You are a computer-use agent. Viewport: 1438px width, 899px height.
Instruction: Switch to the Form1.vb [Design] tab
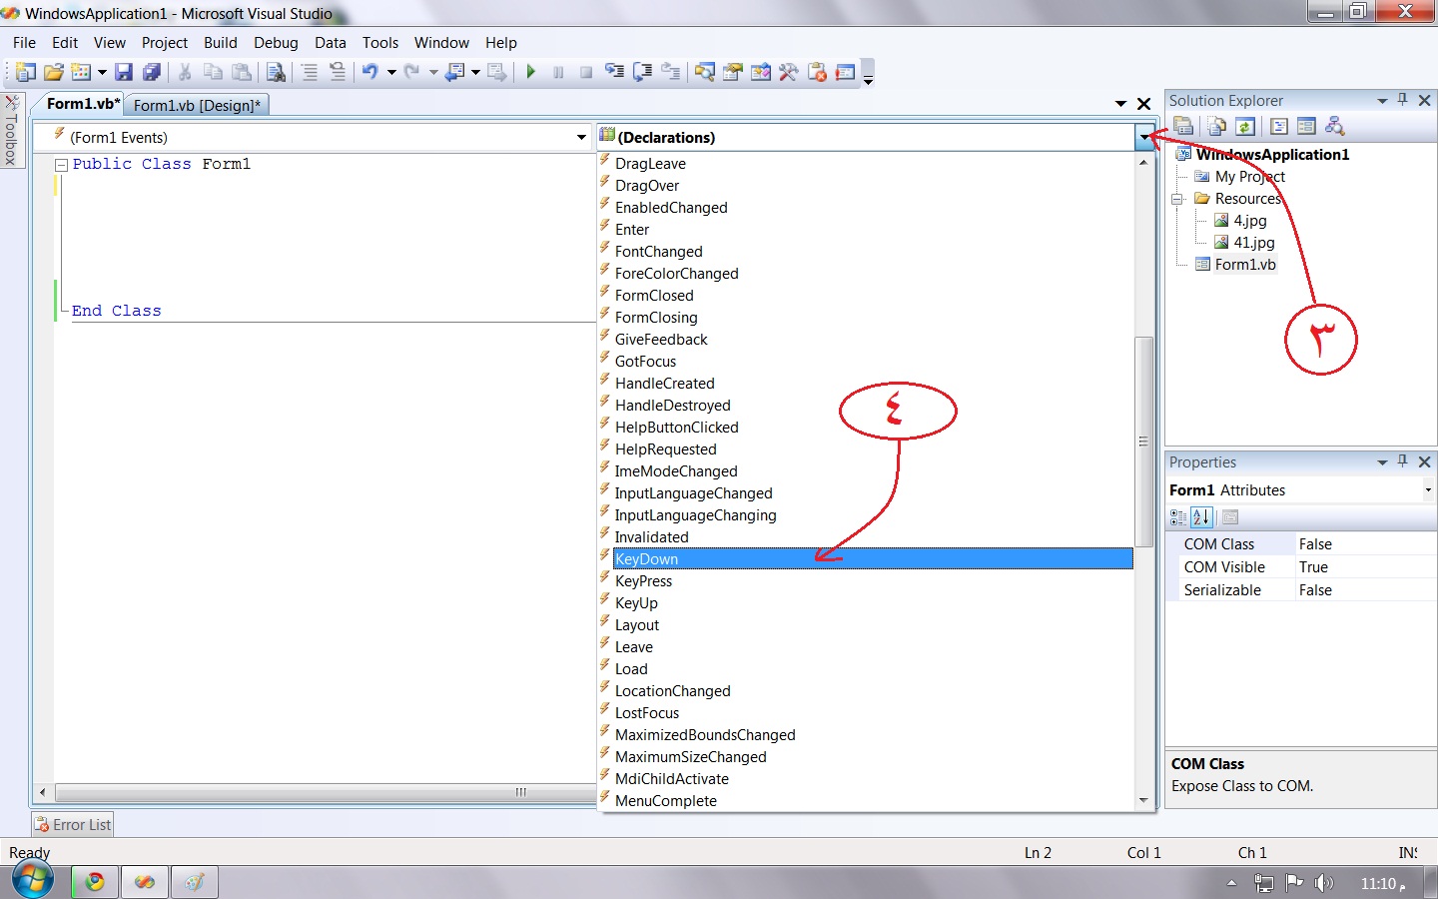click(x=197, y=105)
